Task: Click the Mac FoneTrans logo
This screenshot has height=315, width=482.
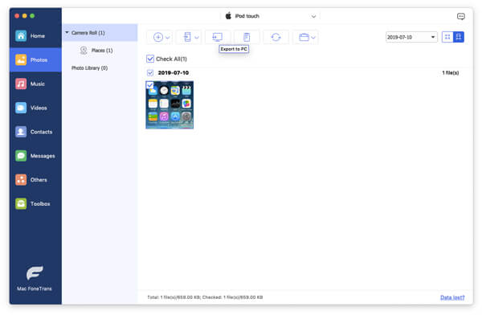Action: (x=35, y=273)
